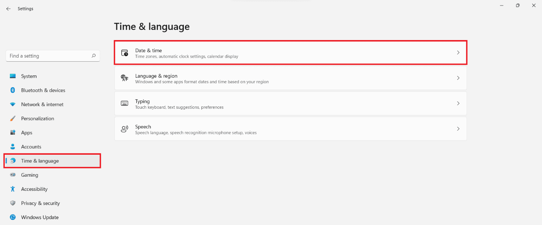Image resolution: width=542 pixels, height=225 pixels.
Task: Open Speech settings via its chevron
Action: coord(458,129)
